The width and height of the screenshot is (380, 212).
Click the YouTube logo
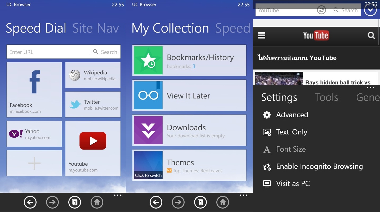(316, 35)
